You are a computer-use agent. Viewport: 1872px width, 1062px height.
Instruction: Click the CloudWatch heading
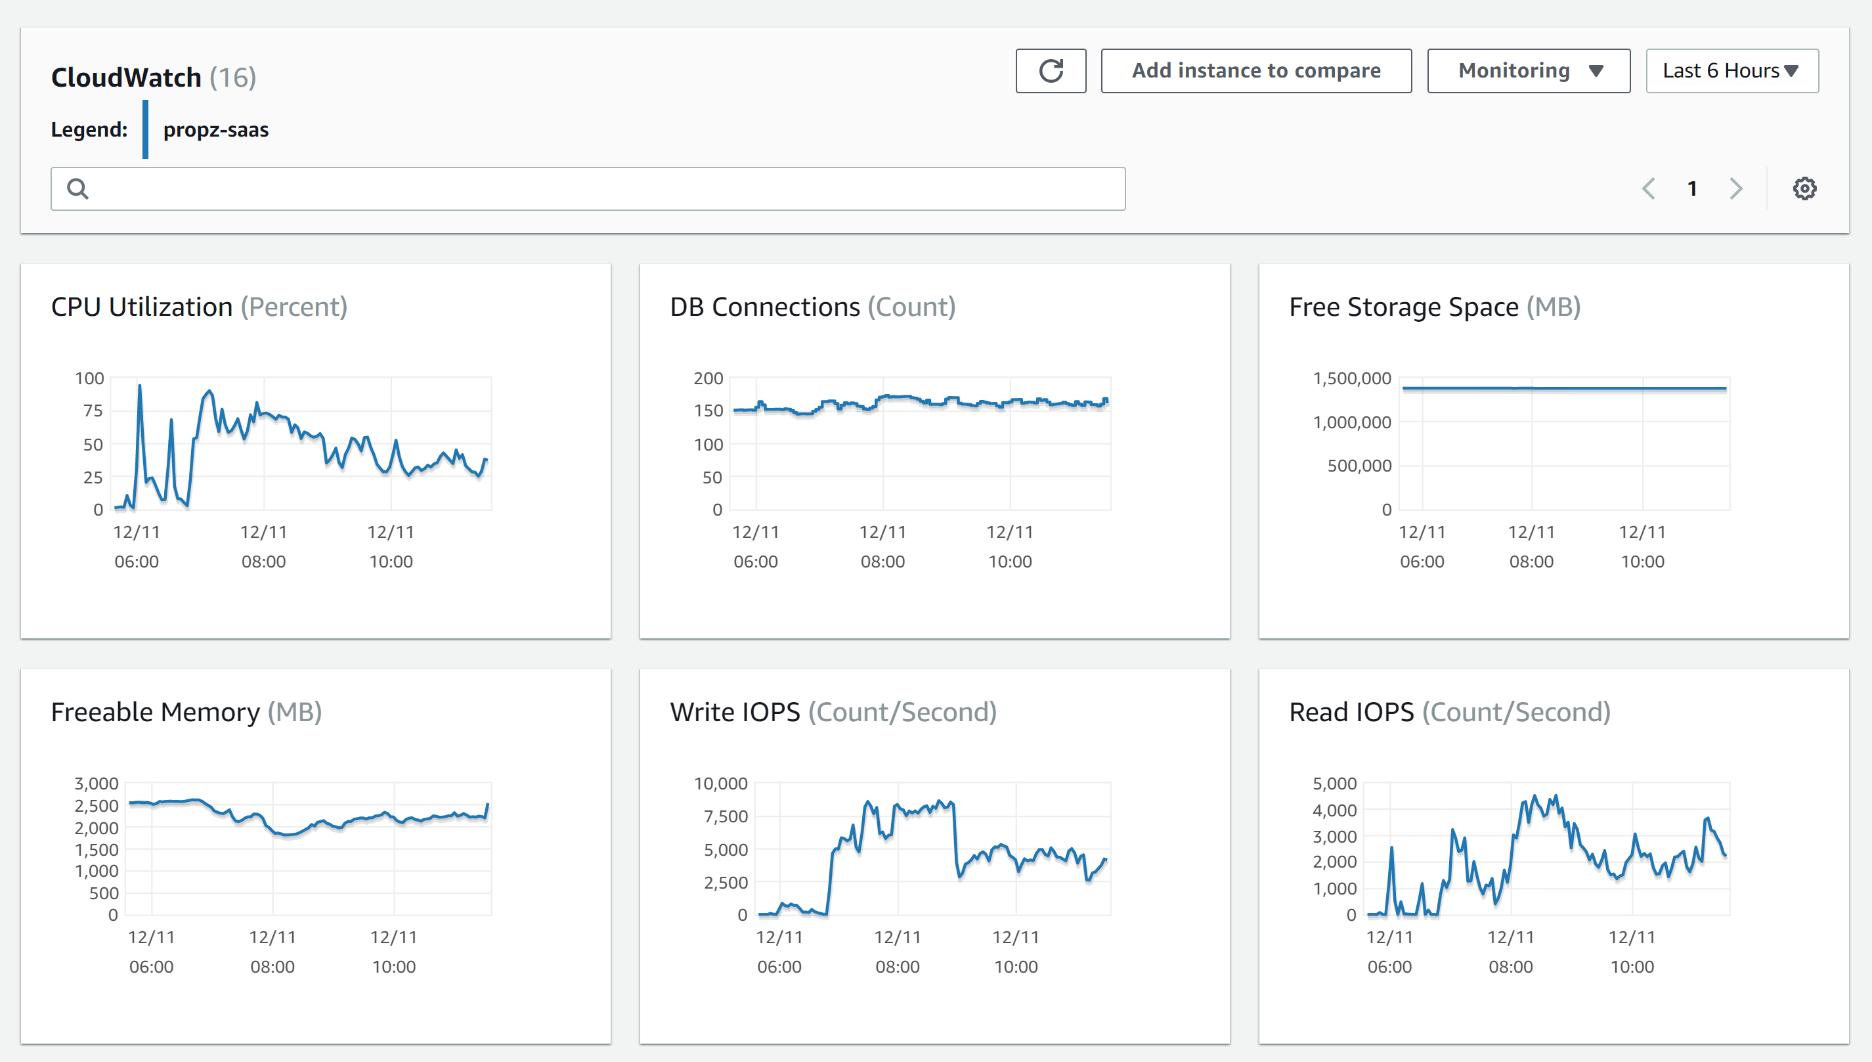pyautogui.click(x=126, y=77)
